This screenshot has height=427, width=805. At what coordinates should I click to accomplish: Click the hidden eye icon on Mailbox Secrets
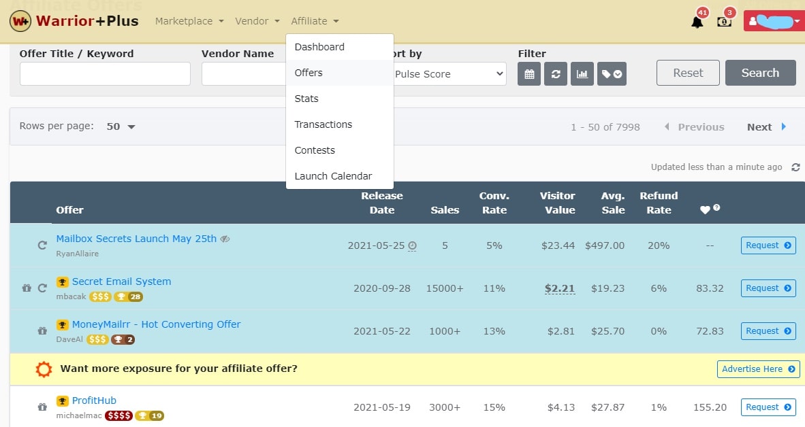(225, 239)
